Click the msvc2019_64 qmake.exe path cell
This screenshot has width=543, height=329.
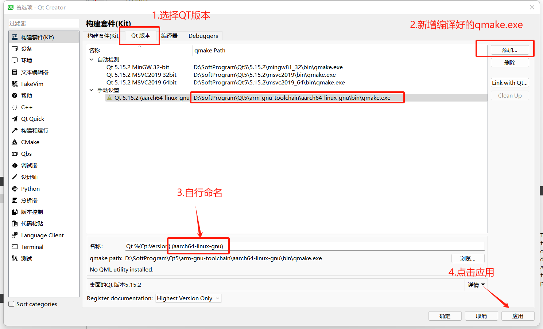269,82
